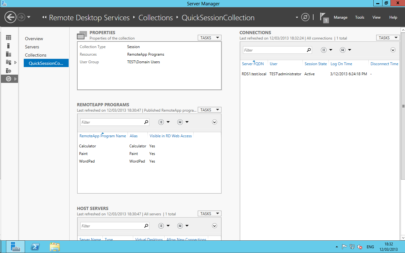Expand RemoteApp Programs filter criteria chevron
Image resolution: width=405 pixels, height=253 pixels.
coord(215,122)
